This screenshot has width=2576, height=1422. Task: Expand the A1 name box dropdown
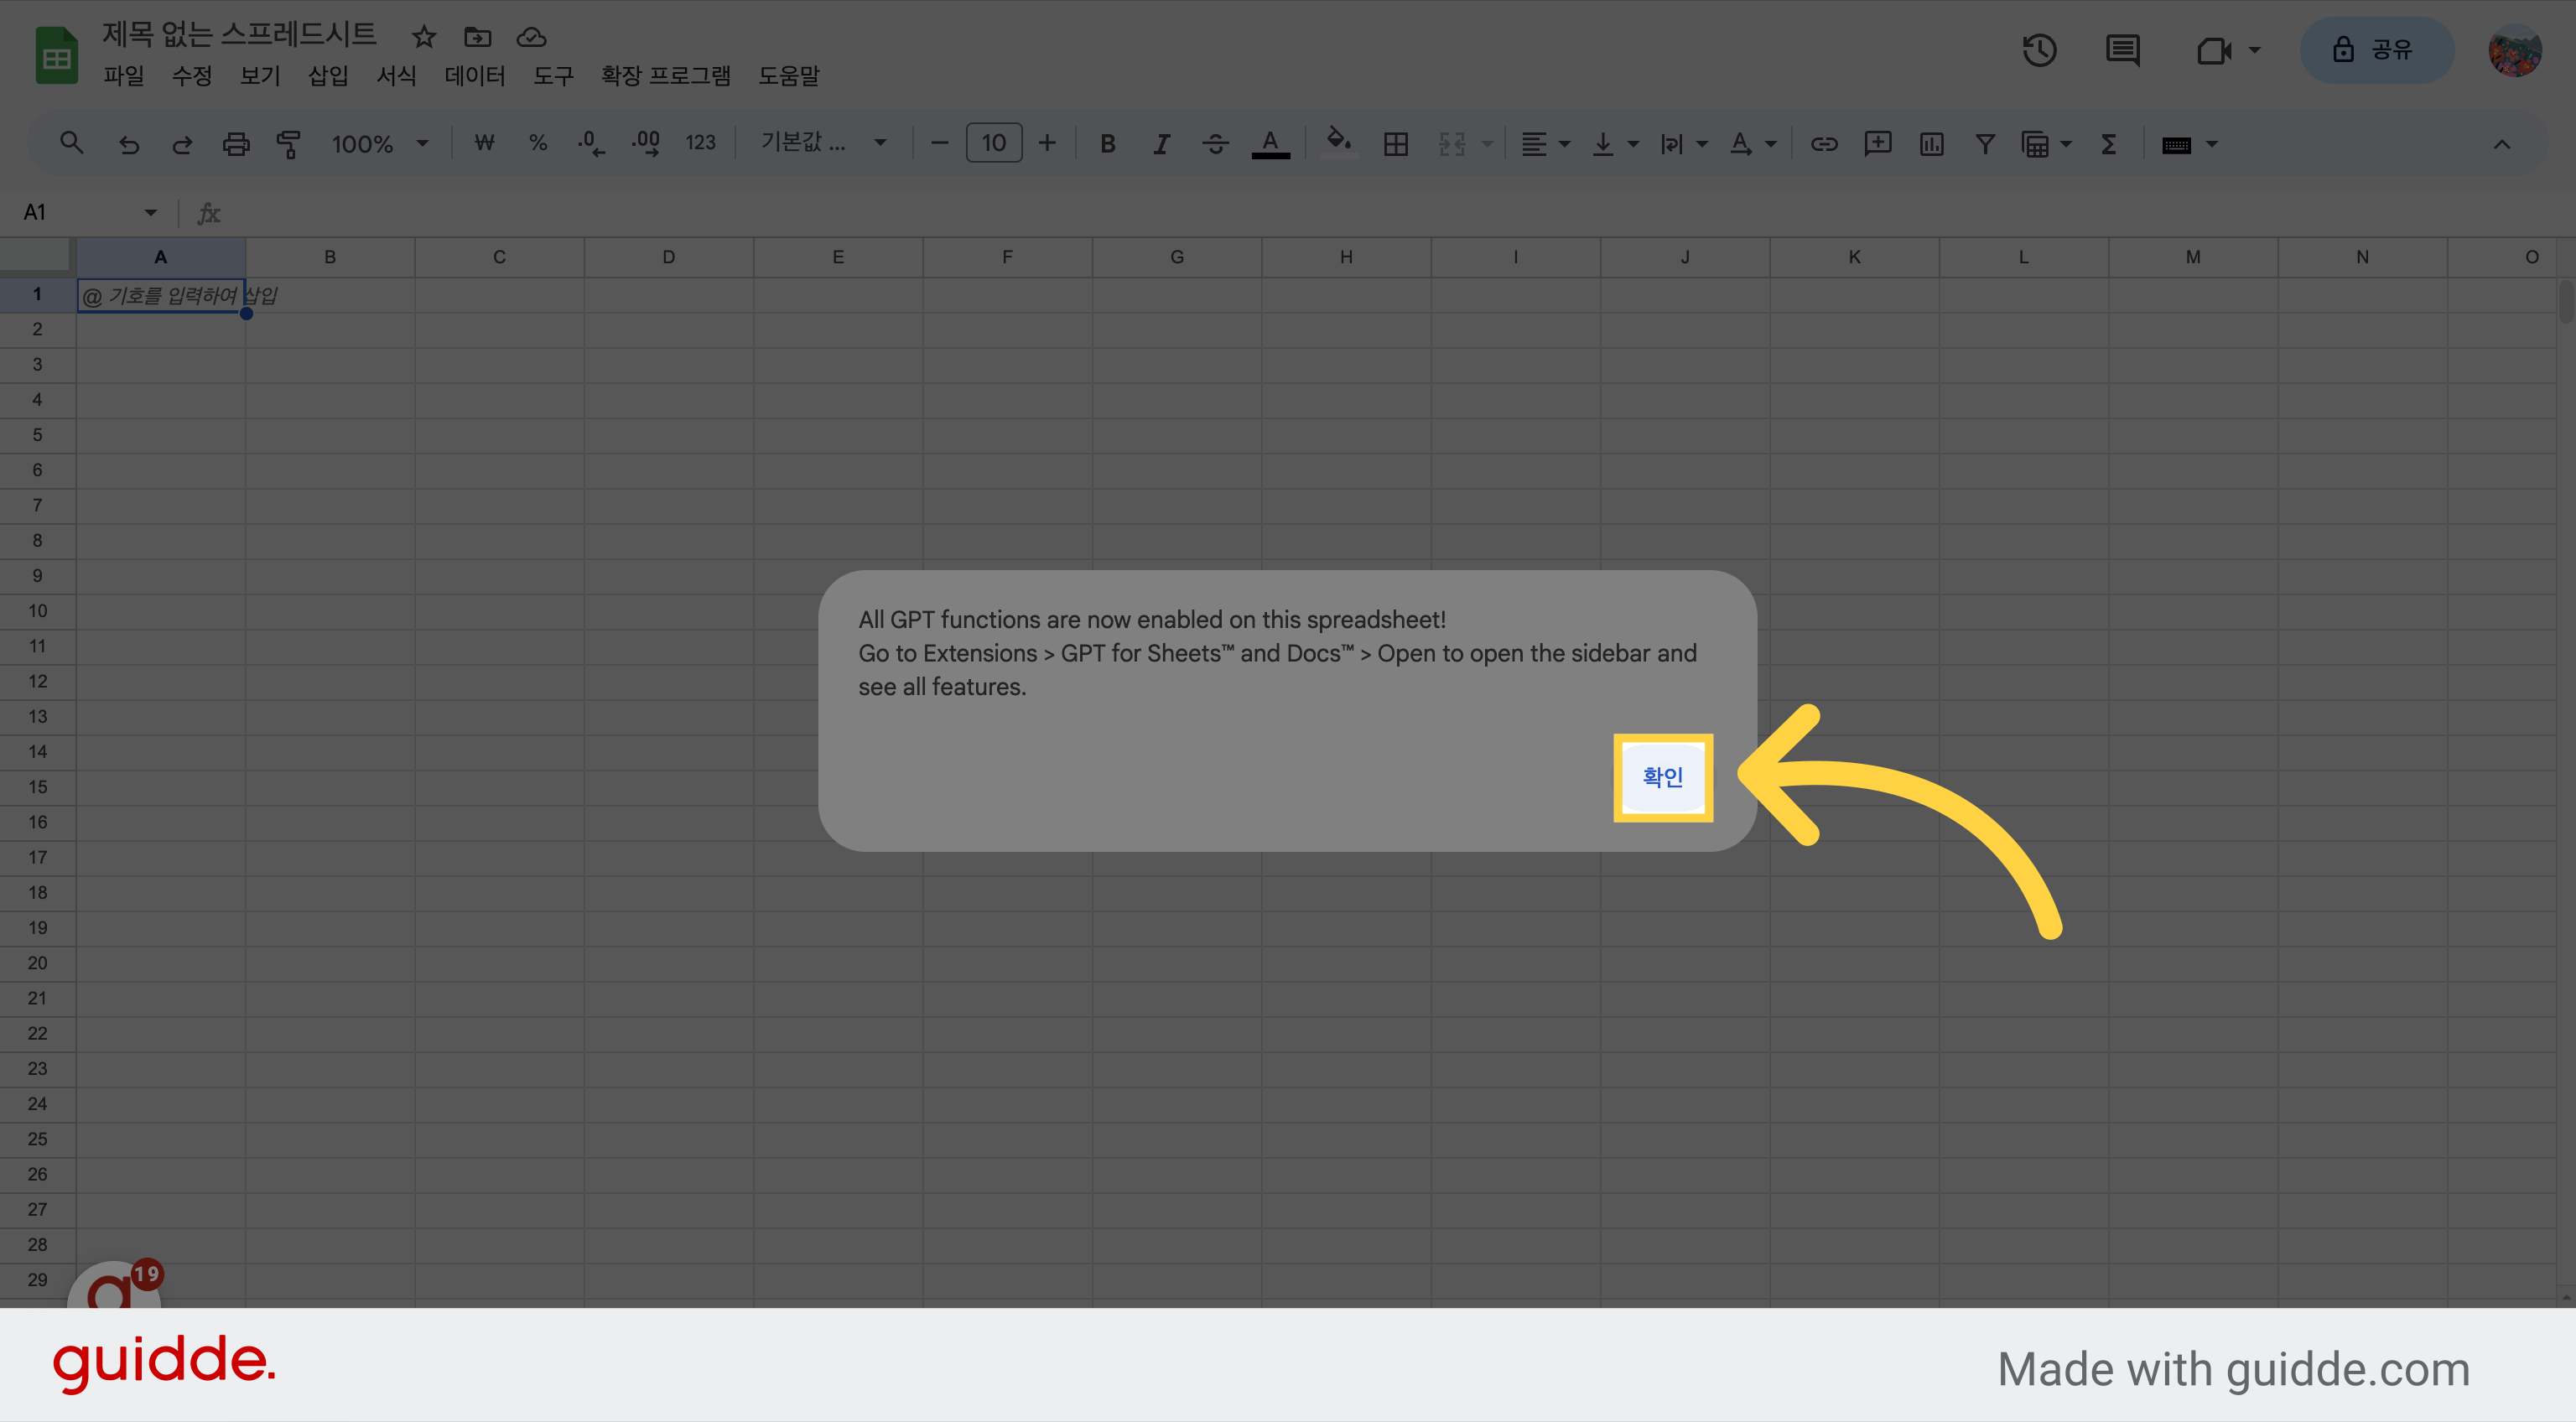point(150,212)
